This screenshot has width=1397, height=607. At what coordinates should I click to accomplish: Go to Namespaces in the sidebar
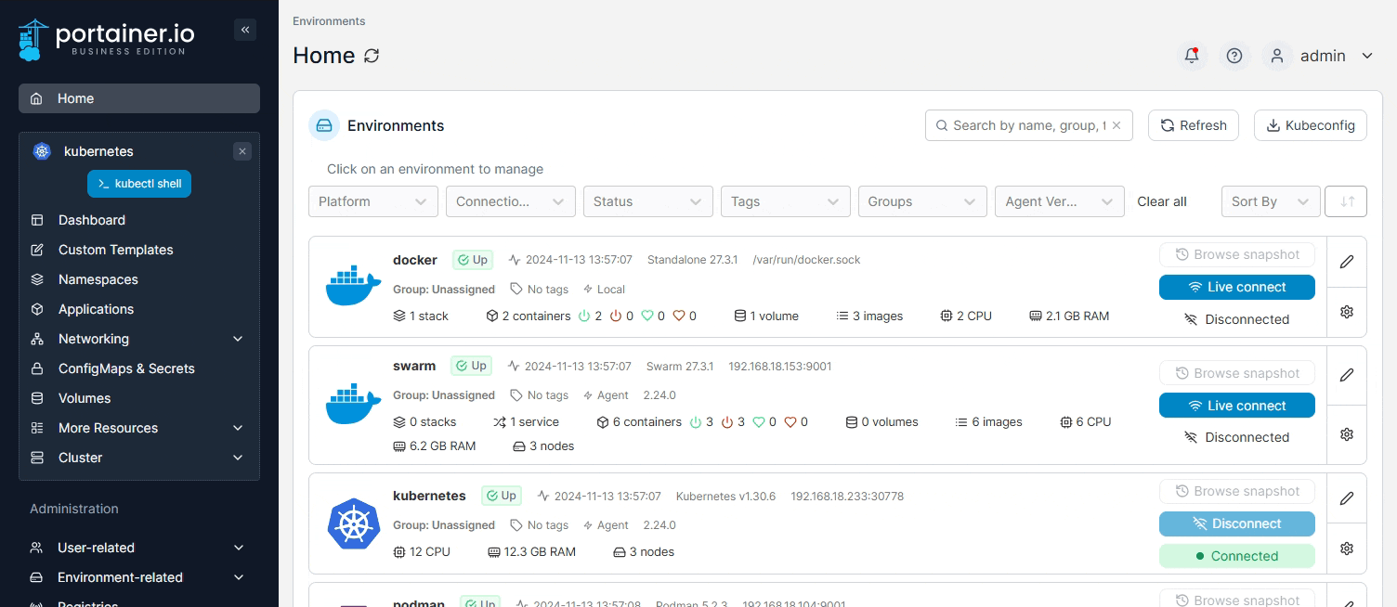coord(98,279)
